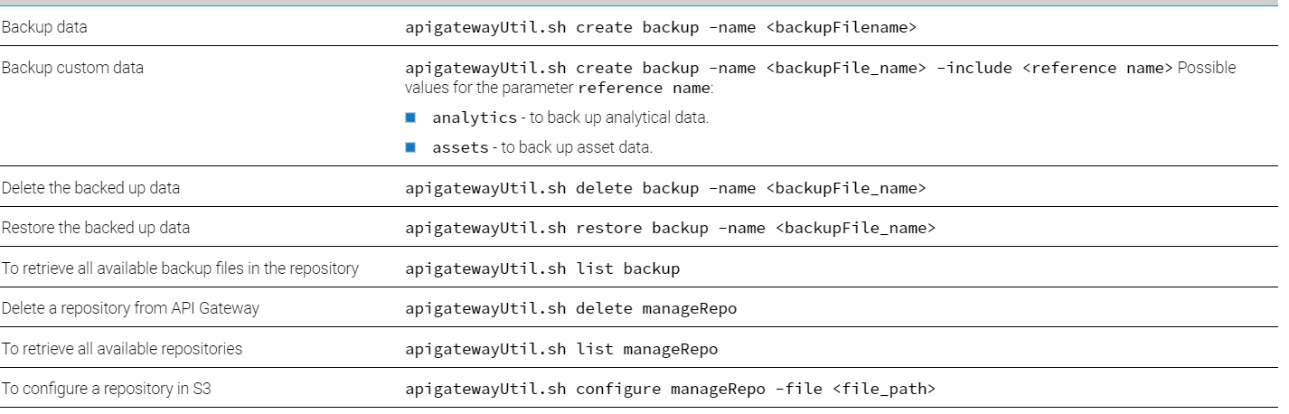Click the "Restore the backed up data" label
The height and width of the screenshot is (414, 1289).
[x=96, y=228]
